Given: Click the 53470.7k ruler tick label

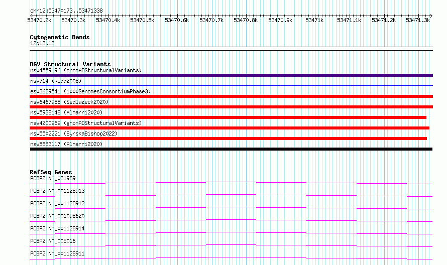Looking at the screenshot, I should pyautogui.click(x=211, y=20).
